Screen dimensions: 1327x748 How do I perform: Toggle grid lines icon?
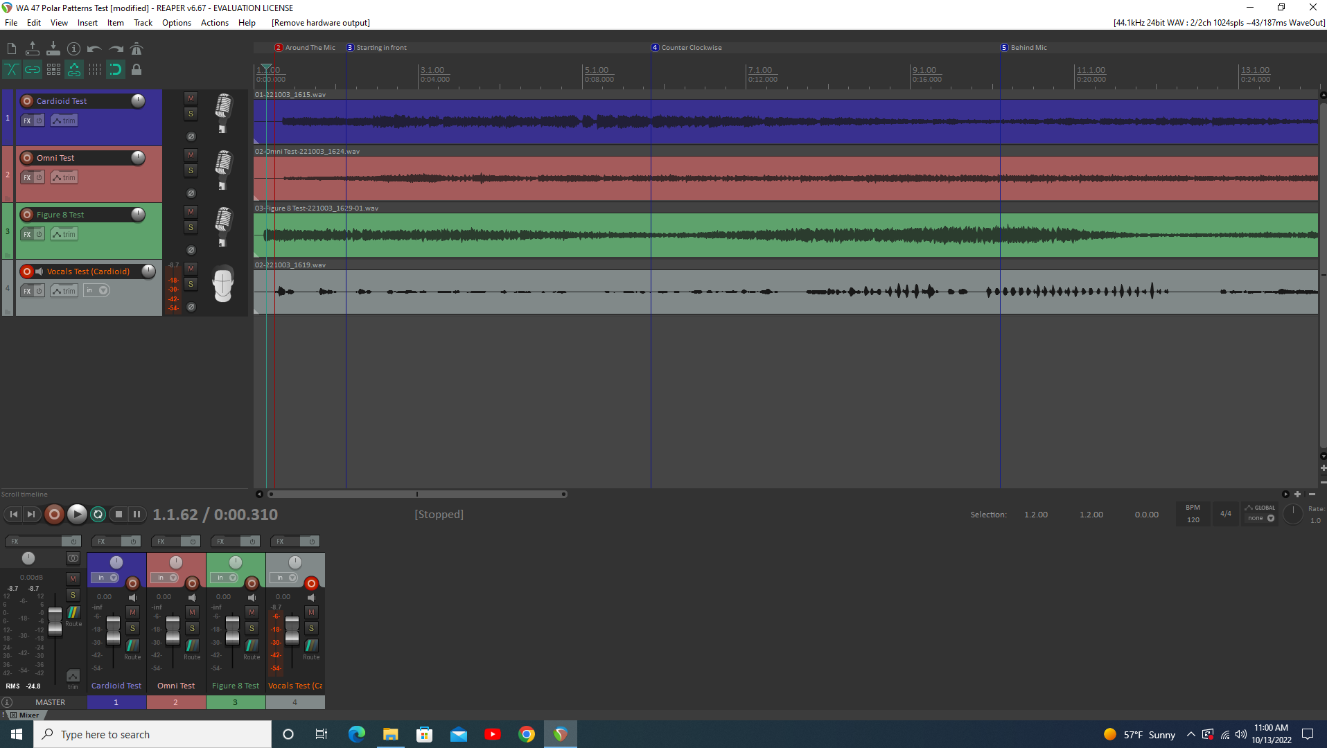point(95,69)
